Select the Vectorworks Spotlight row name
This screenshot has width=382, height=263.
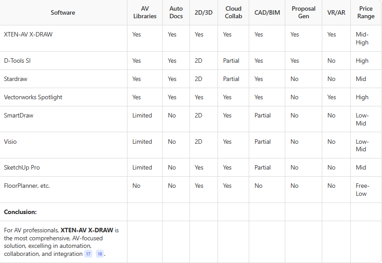pos(33,97)
